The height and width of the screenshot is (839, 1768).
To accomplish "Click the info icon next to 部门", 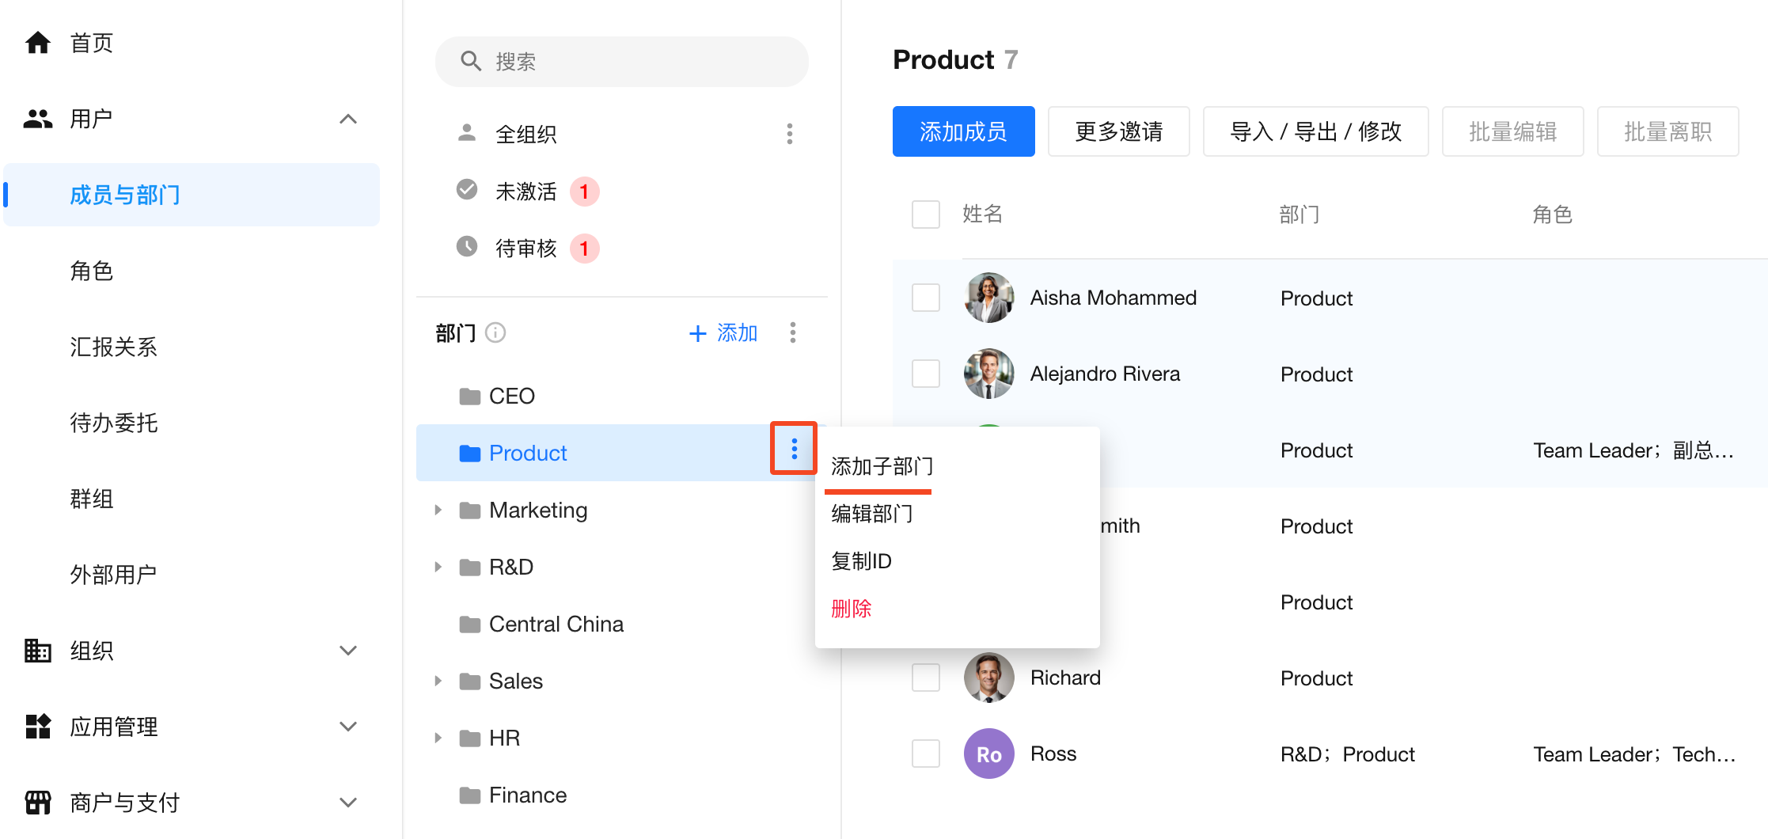I will pos(495,332).
